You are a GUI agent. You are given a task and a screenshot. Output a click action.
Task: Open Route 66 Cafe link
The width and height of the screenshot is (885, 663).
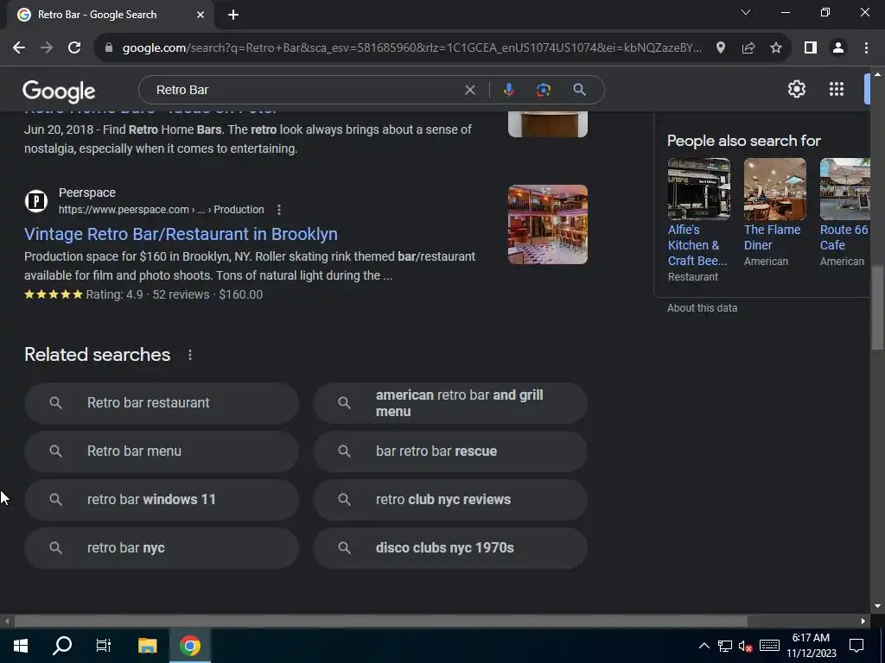pyautogui.click(x=844, y=237)
